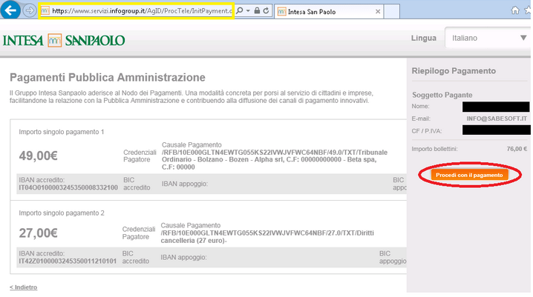Click IBAN IT42Z0100003245350011210101
The width and height of the screenshot is (533, 297).
point(68,261)
